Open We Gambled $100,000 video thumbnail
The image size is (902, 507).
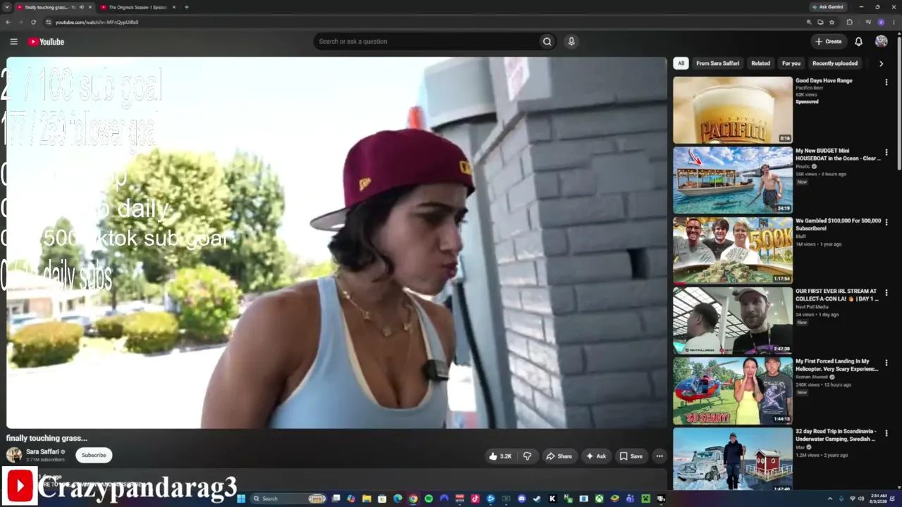tap(733, 250)
